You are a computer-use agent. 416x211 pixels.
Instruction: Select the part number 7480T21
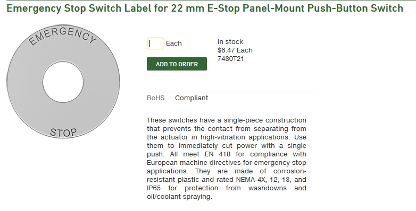[x=231, y=59]
